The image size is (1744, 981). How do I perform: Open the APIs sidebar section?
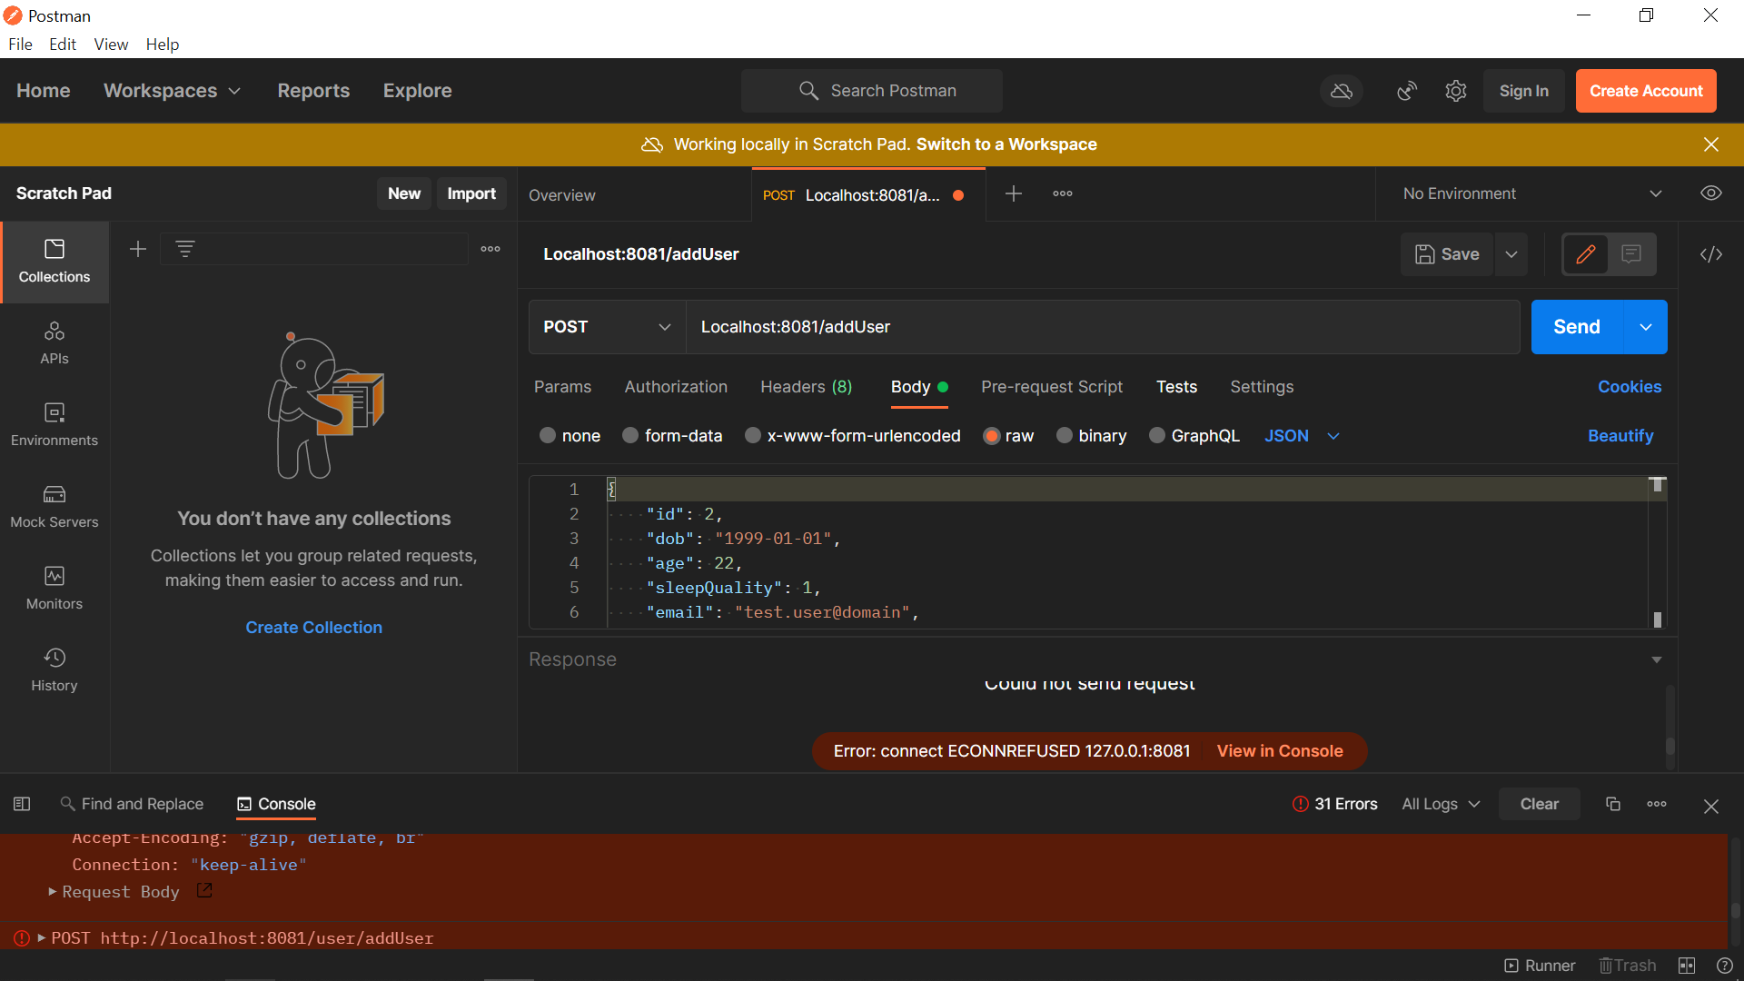coord(54,343)
